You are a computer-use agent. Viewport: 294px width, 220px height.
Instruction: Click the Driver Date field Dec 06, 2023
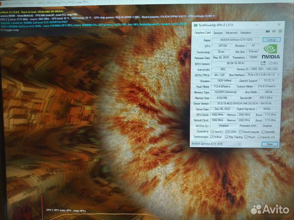point(222,109)
